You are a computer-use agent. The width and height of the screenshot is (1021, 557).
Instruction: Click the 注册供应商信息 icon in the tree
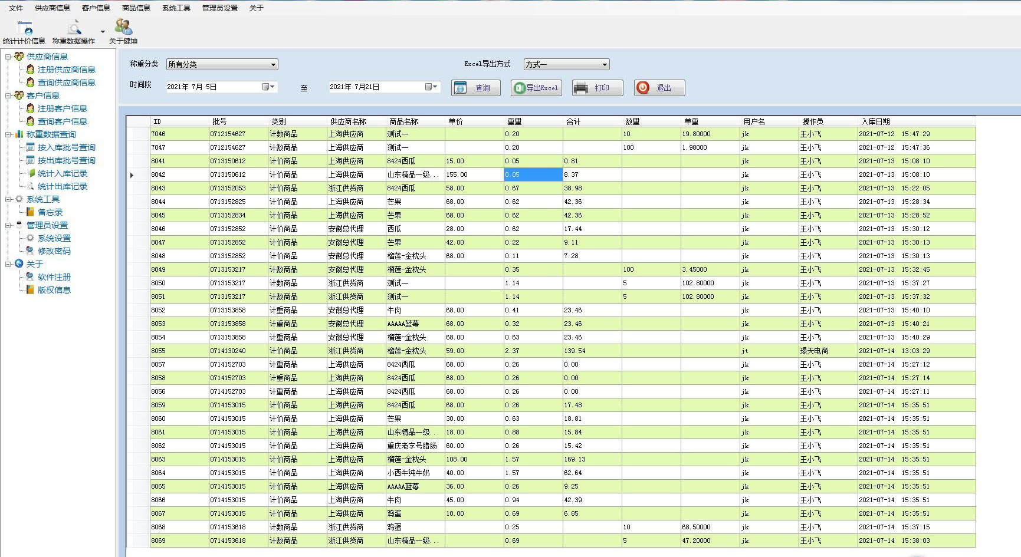pos(30,70)
